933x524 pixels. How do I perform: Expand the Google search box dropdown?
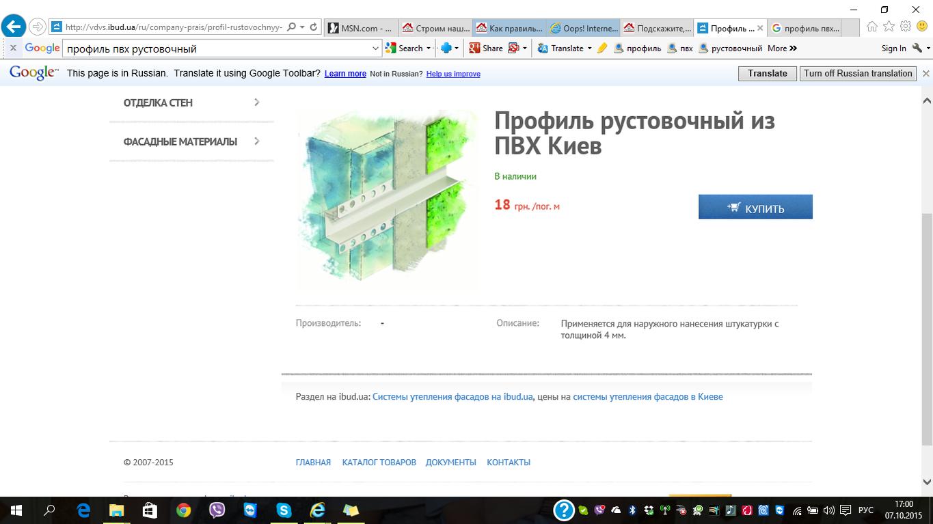click(375, 49)
